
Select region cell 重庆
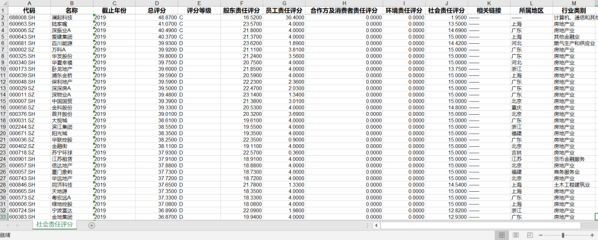[x=532, y=108]
